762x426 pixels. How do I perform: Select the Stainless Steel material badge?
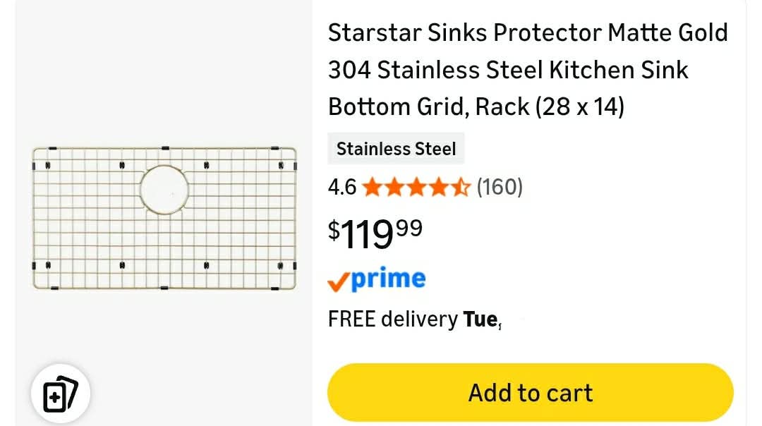[396, 149]
